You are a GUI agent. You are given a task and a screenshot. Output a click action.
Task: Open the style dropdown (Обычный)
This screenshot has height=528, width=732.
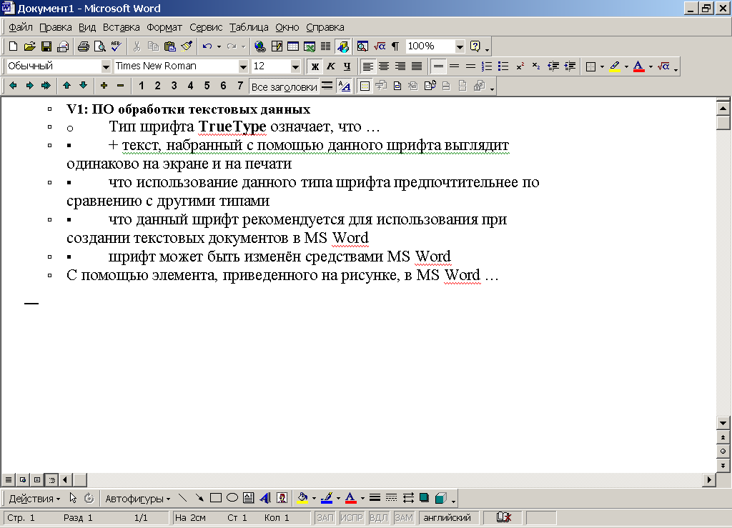(106, 66)
